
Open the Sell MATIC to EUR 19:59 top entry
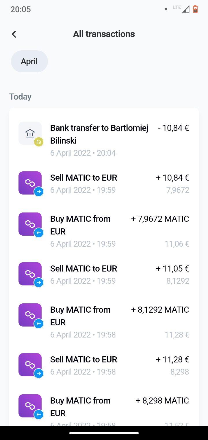104,184
